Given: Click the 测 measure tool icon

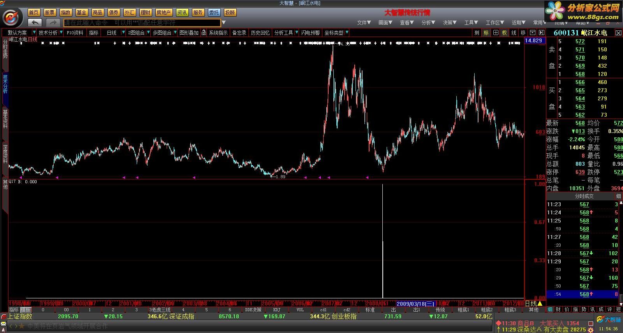Looking at the screenshot, I should point(477,33).
